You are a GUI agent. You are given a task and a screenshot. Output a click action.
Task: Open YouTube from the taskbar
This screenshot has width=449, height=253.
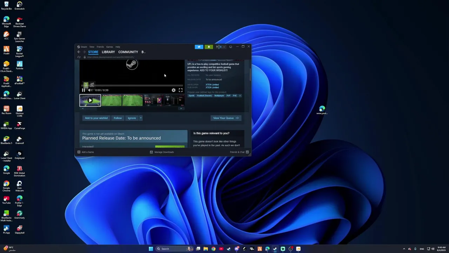221,249
